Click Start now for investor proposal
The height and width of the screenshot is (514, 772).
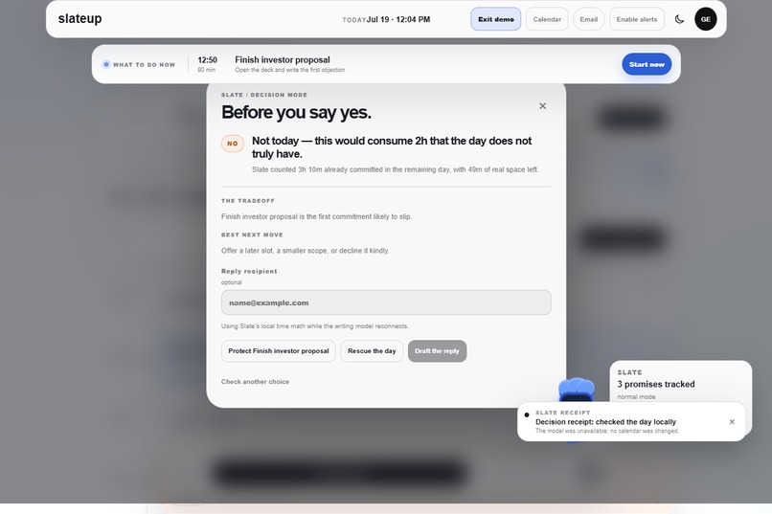point(647,64)
